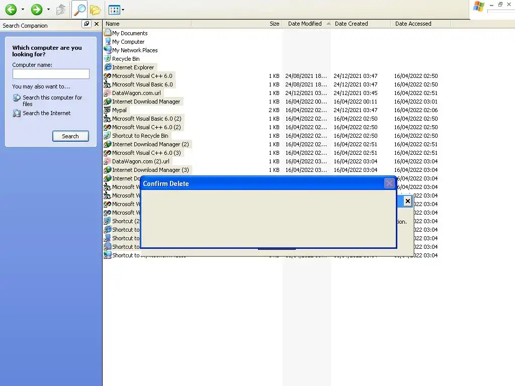Select the Internet Download Manager shortcut icon
The image size is (515, 386).
(108, 102)
